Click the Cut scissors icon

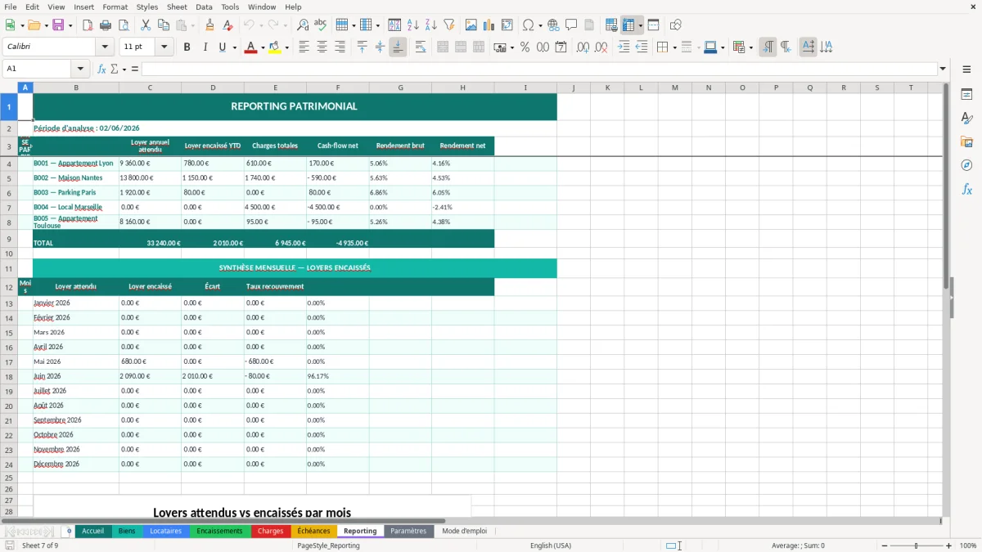pos(146,25)
